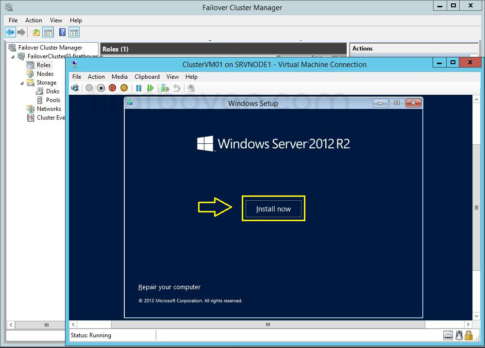
Task: Select Pools under Storage
Action: click(53, 100)
